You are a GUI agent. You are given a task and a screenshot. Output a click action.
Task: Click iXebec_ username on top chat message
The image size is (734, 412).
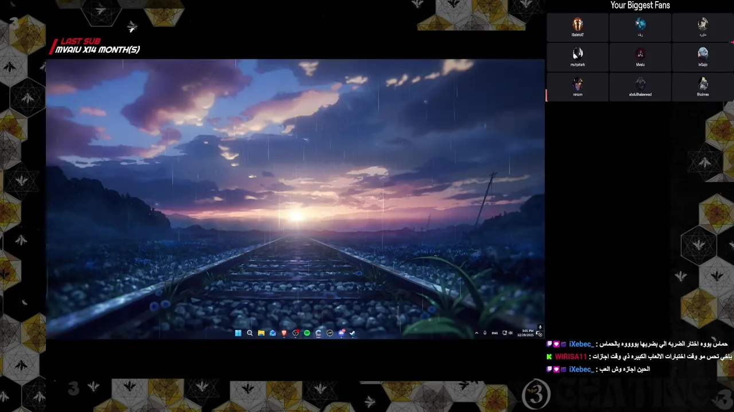(x=581, y=344)
